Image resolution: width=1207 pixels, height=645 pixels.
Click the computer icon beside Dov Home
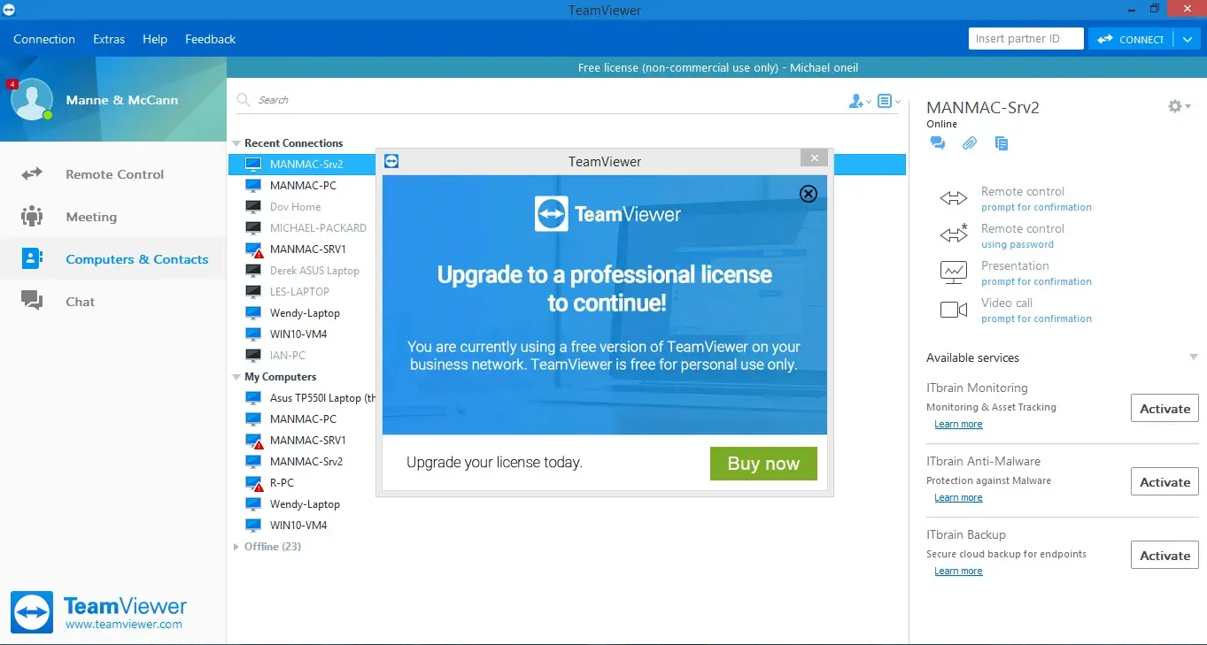(x=253, y=207)
